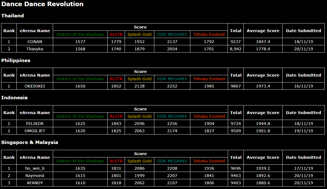The height and width of the screenshot is (189, 327).
Task: Click the Dance Dance Revolution page heading
Action: pos(42,4)
